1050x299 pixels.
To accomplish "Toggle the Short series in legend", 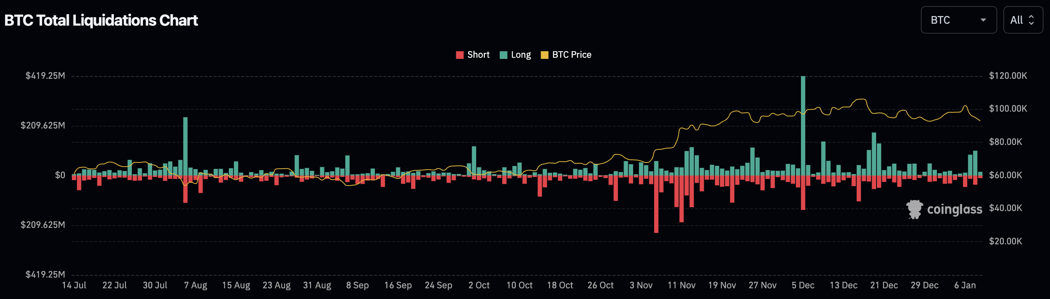I will click(478, 55).
